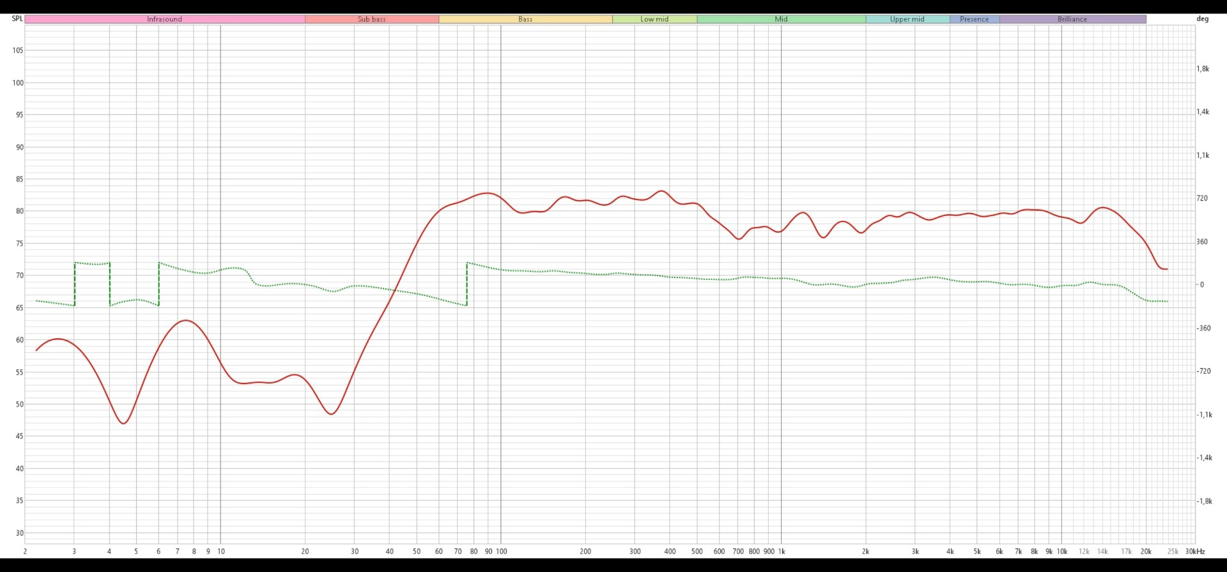The image size is (1227, 572).
Task: Click the Mid frequency band label
Action: 781,19
